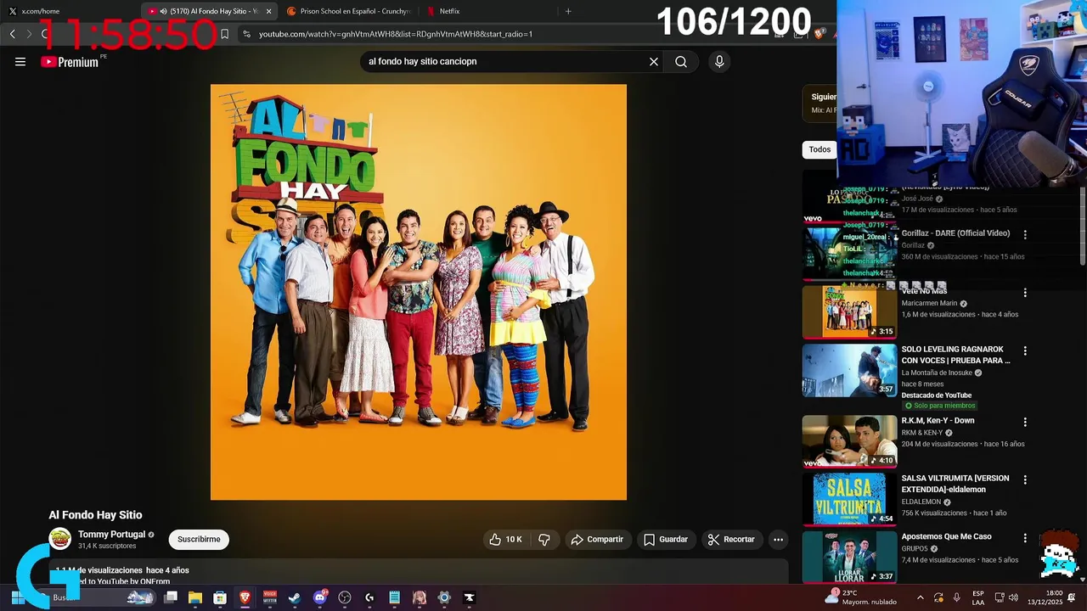Viewport: 1087px width, 611px height.
Task: Go forward in browser history
Action: point(29,34)
